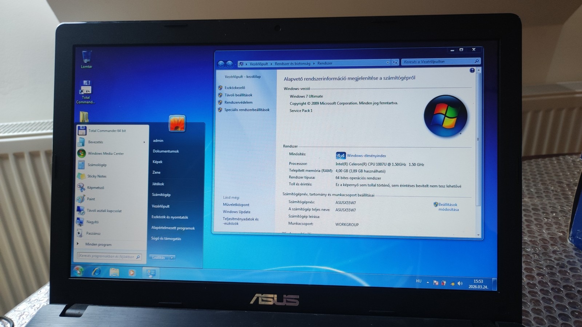Click the user account flower picture in Start menu

pos(177,123)
